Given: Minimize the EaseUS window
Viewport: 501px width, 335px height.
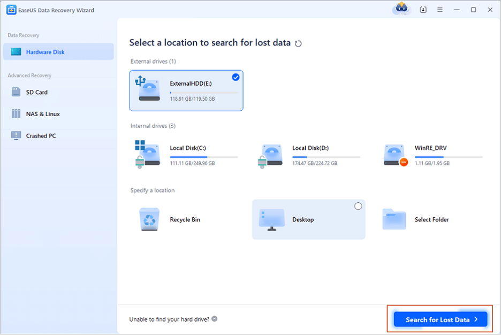Looking at the screenshot, I should [457, 10].
